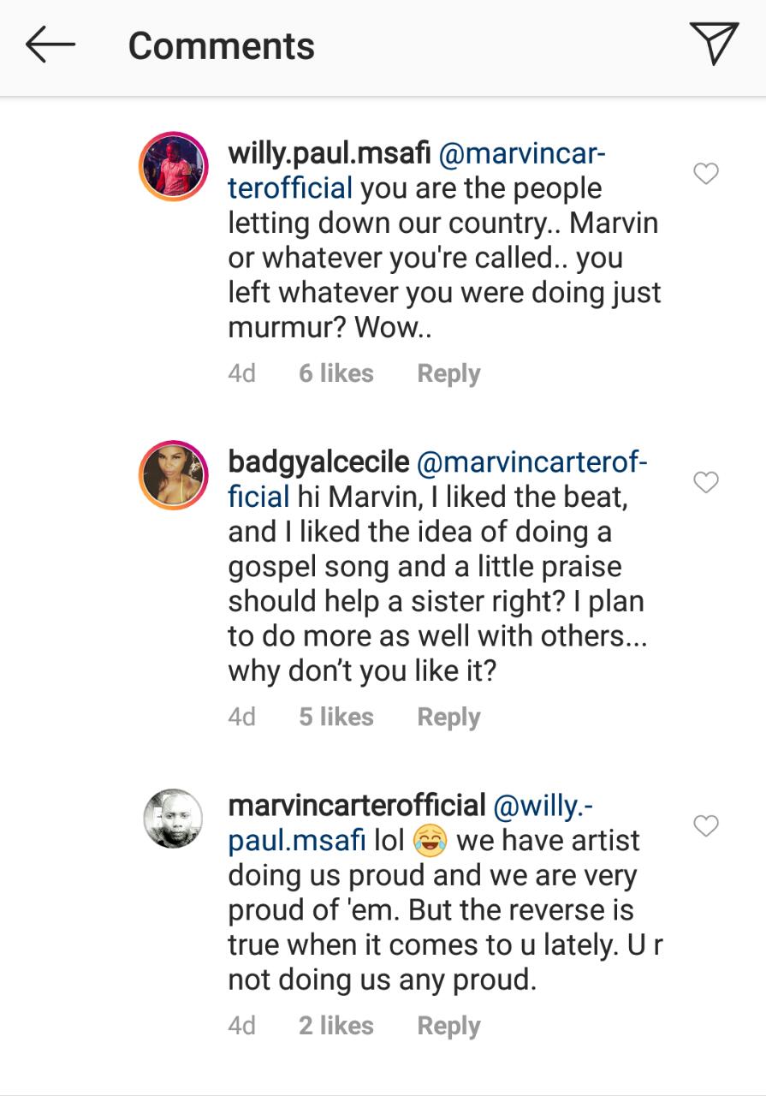Reply to badgyalcecile's comment
The height and width of the screenshot is (1096, 766).
tap(448, 718)
